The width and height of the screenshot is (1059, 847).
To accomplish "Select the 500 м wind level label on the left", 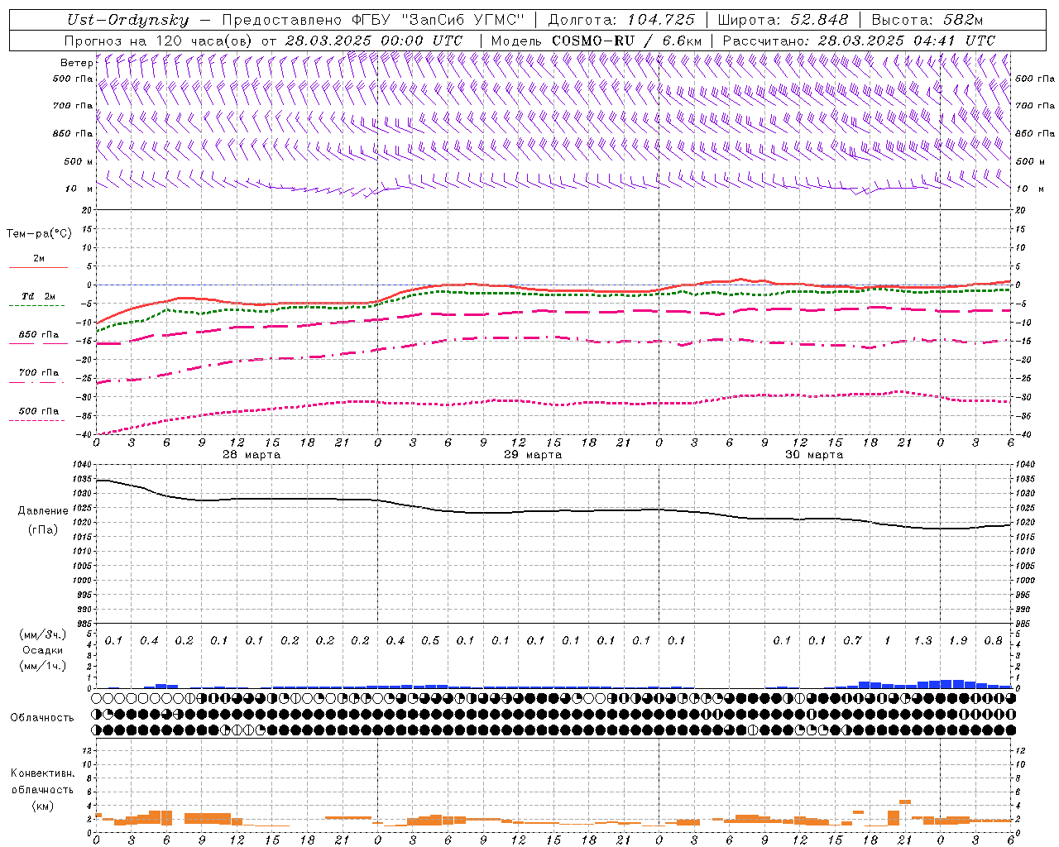I will click(79, 161).
